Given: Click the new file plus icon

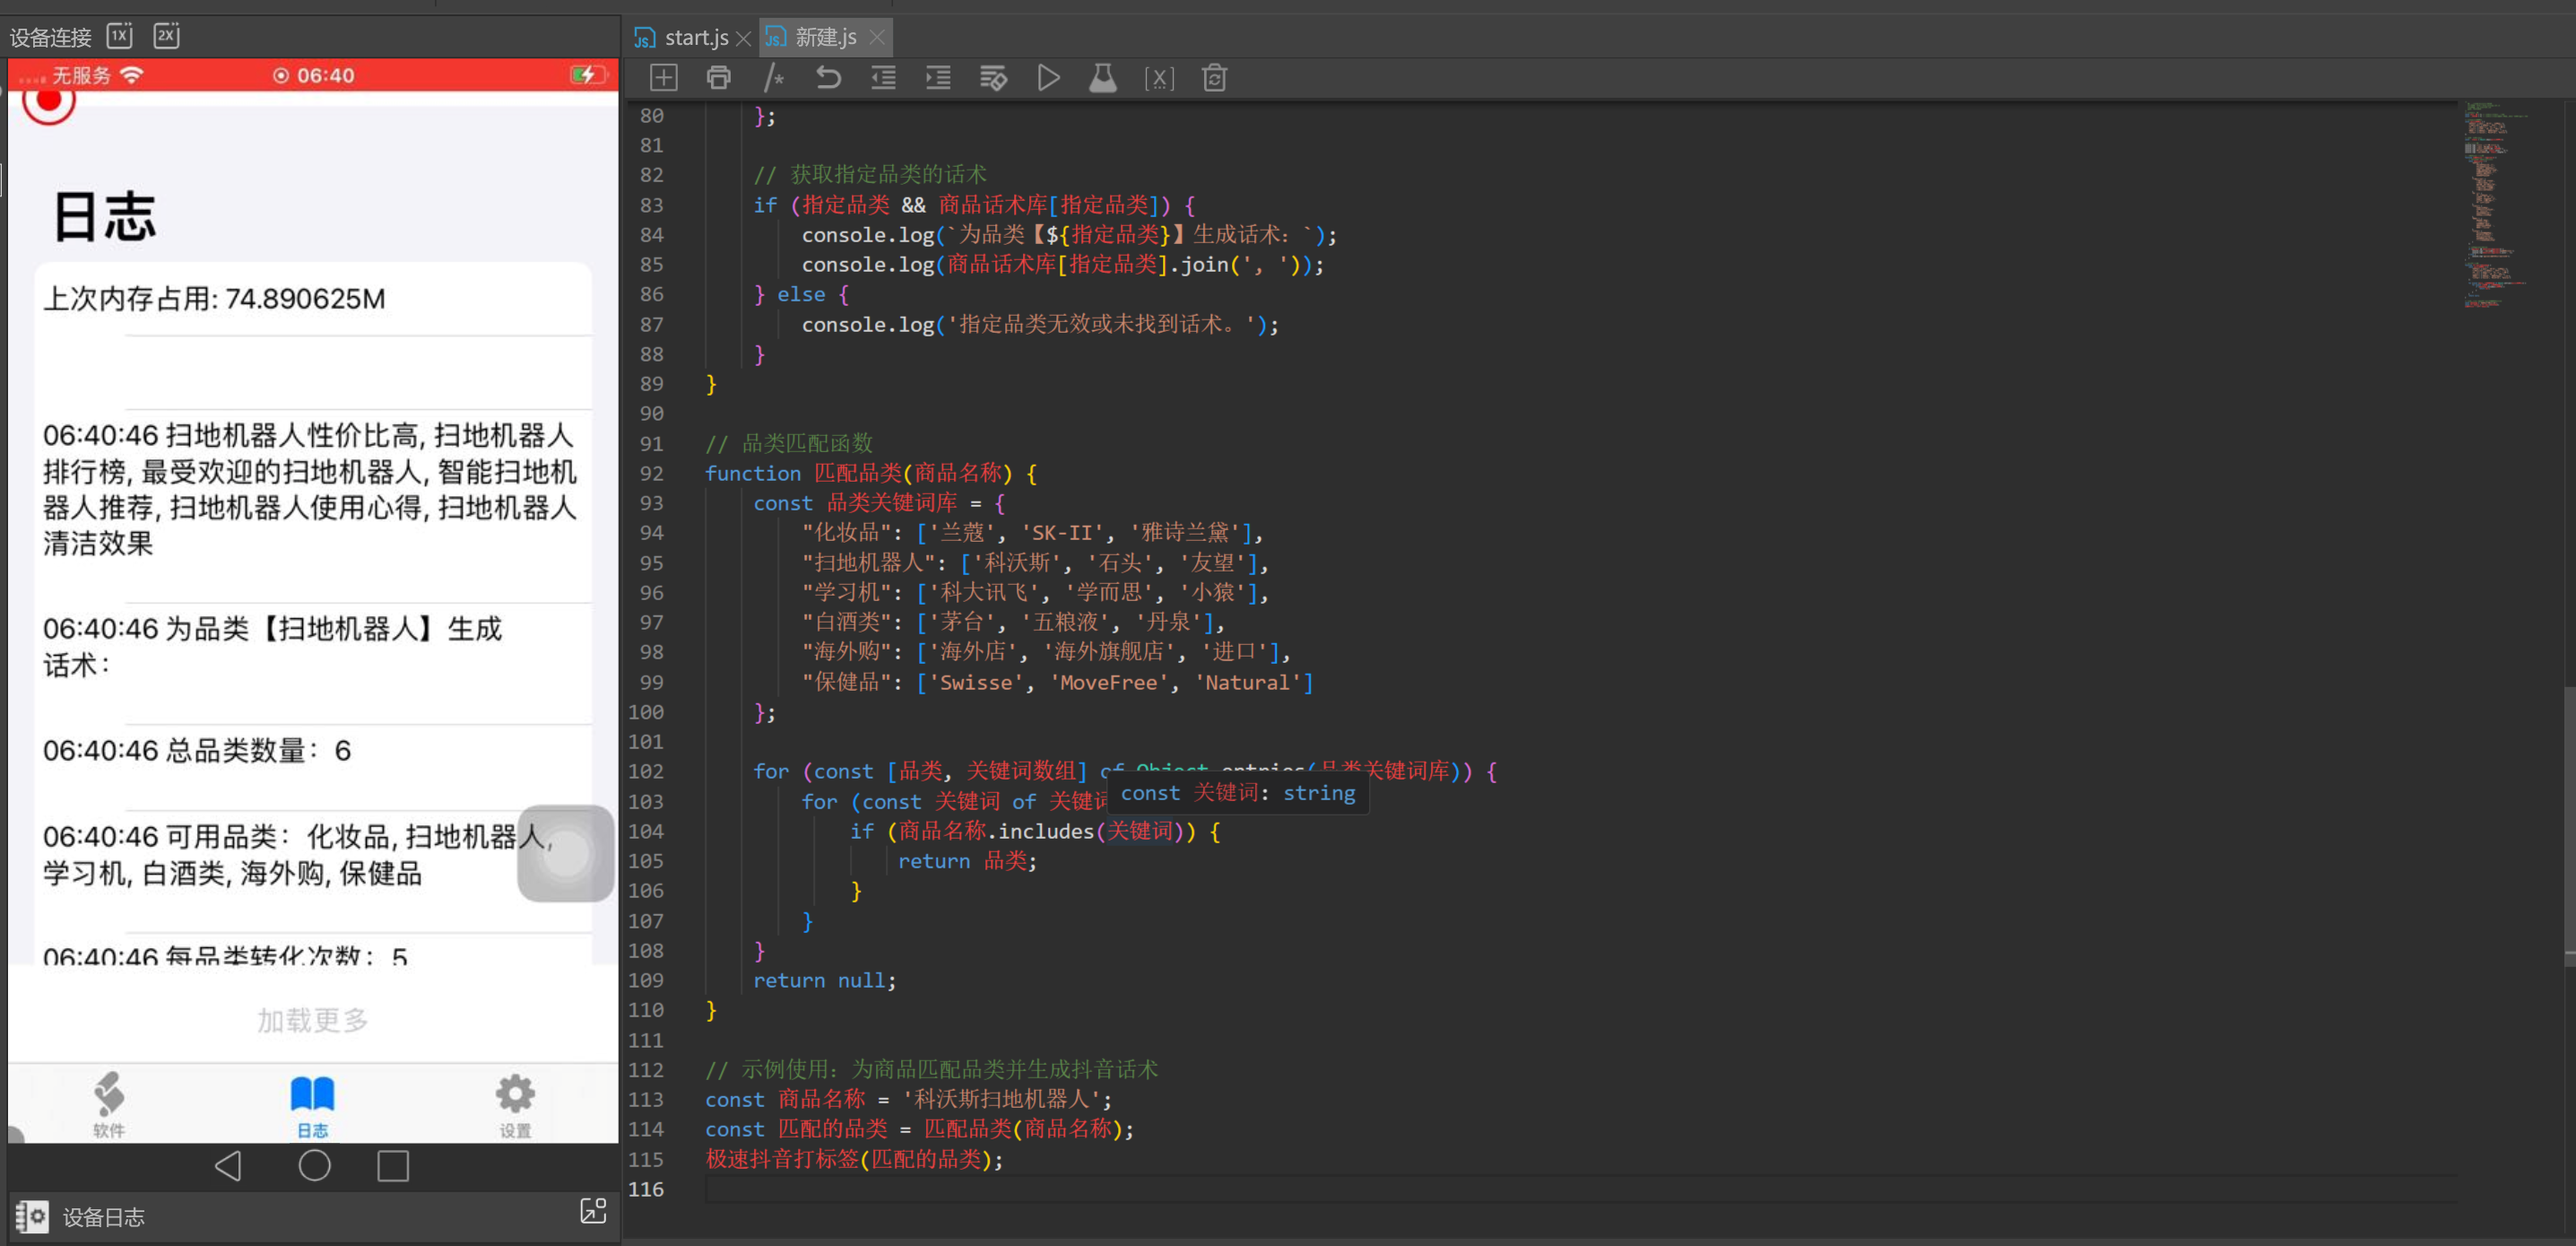Looking at the screenshot, I should coord(664,78).
